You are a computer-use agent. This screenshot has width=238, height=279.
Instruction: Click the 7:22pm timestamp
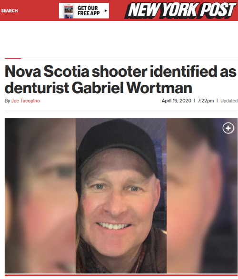pyautogui.click(x=206, y=101)
